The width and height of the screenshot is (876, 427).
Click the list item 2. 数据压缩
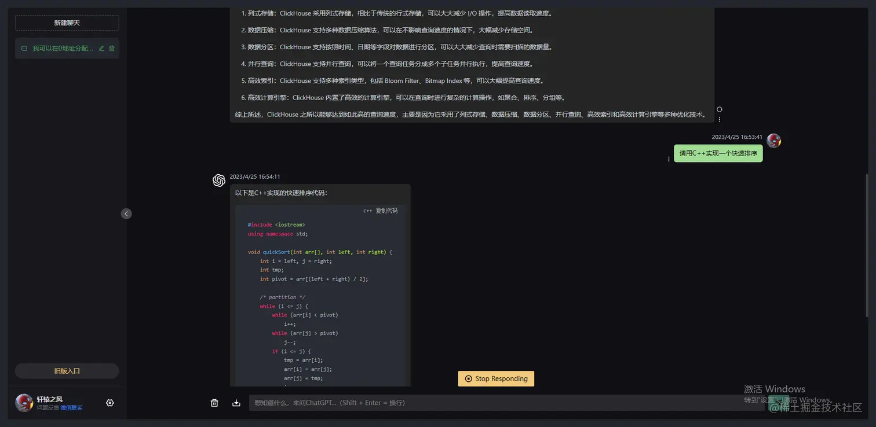point(387,30)
